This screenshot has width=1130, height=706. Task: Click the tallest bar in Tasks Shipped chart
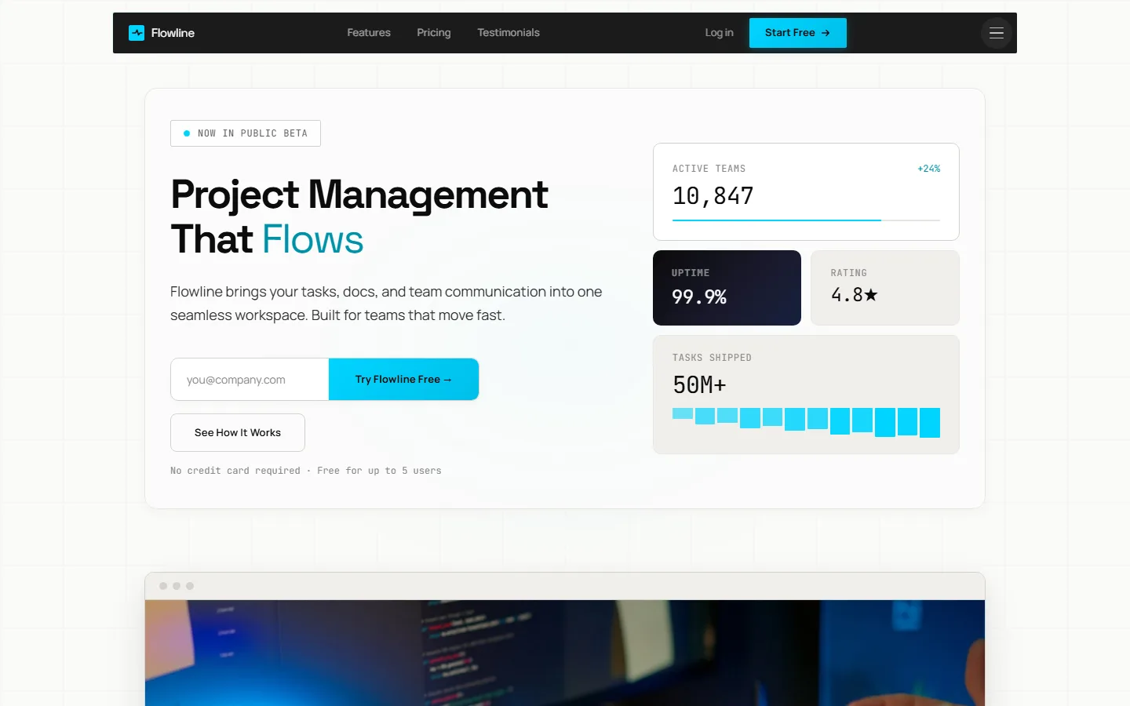(x=929, y=423)
